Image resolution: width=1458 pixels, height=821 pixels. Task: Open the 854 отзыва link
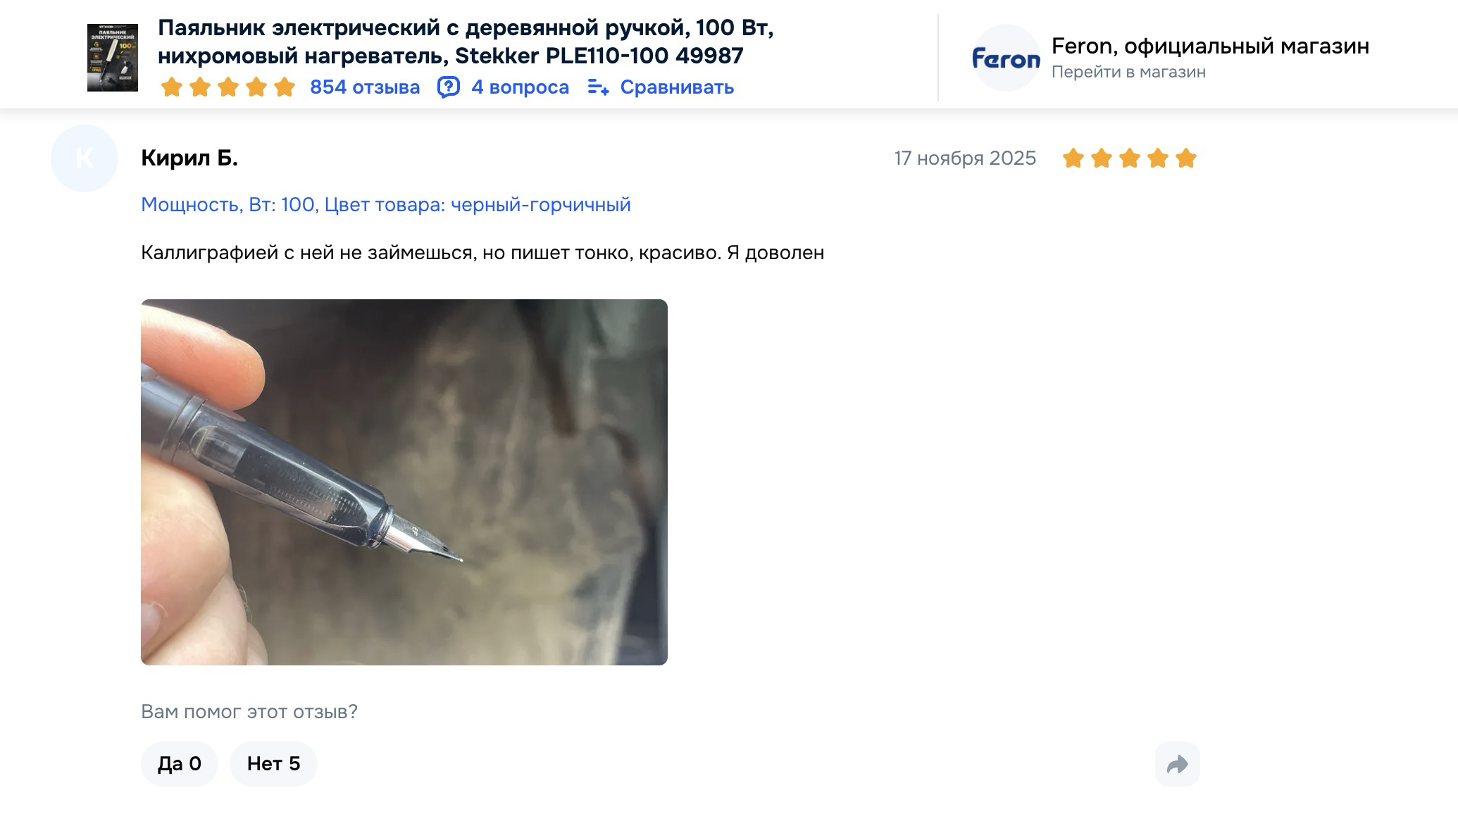365,87
